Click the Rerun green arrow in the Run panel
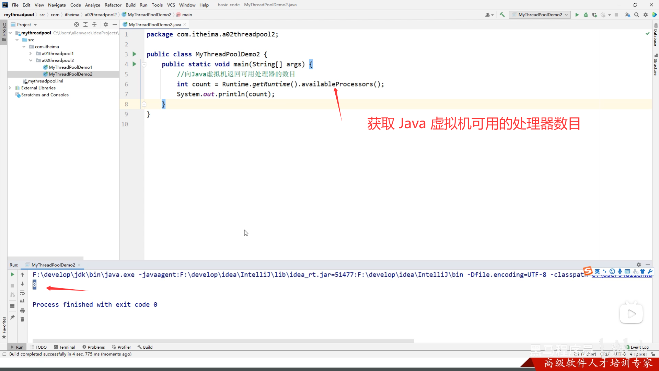The height and width of the screenshot is (371, 659). [12, 274]
